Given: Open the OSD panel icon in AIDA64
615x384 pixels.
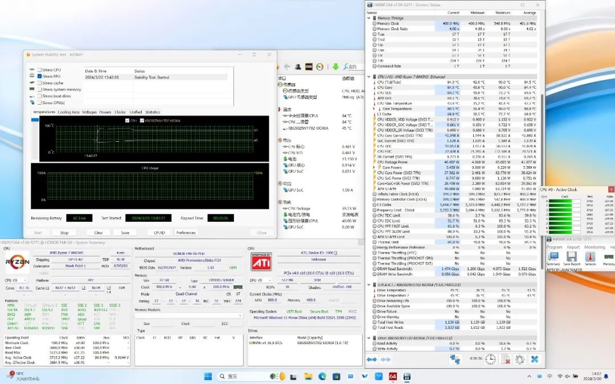Looking at the screenshot, I should pos(309,67).
